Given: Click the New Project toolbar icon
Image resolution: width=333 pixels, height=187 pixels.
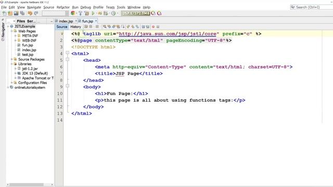Looking at the screenshot, I should click(x=10, y=14).
